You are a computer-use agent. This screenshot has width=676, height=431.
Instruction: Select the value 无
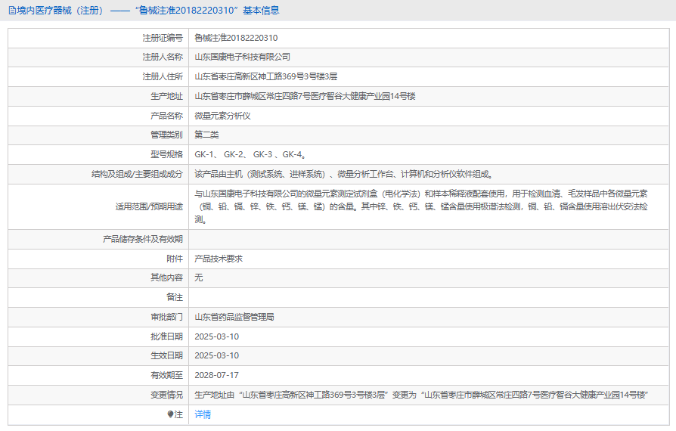click(198, 278)
